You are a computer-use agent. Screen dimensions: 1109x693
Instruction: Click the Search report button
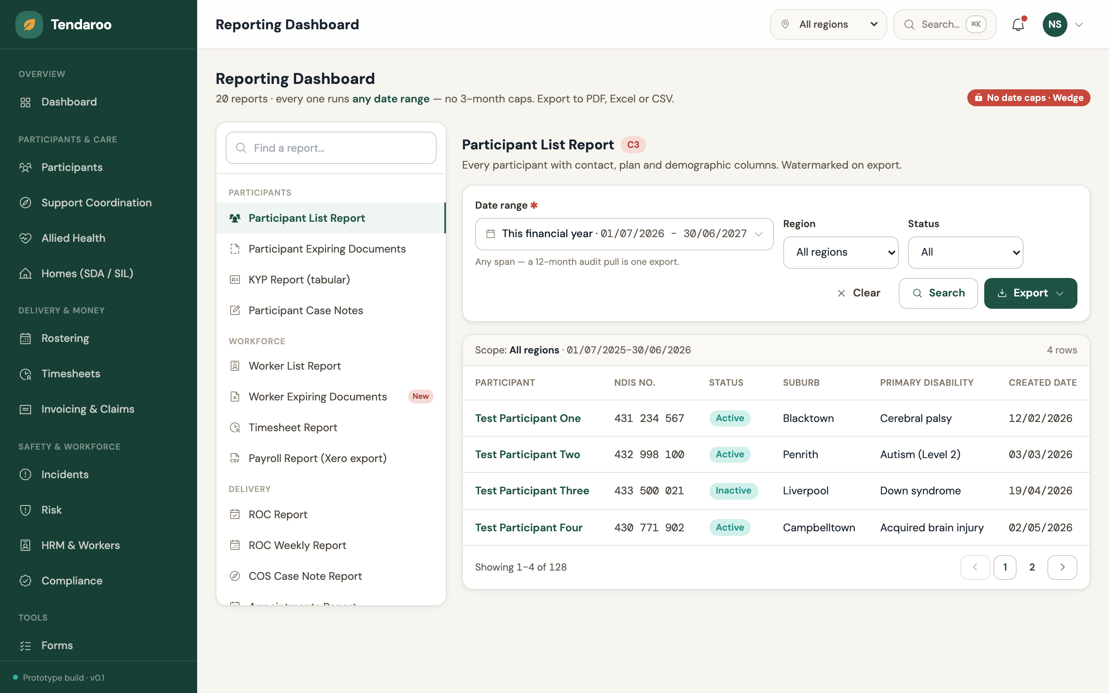(x=938, y=293)
